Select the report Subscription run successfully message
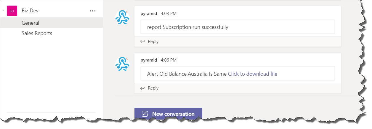The height and width of the screenshot is (129, 372). [187, 27]
